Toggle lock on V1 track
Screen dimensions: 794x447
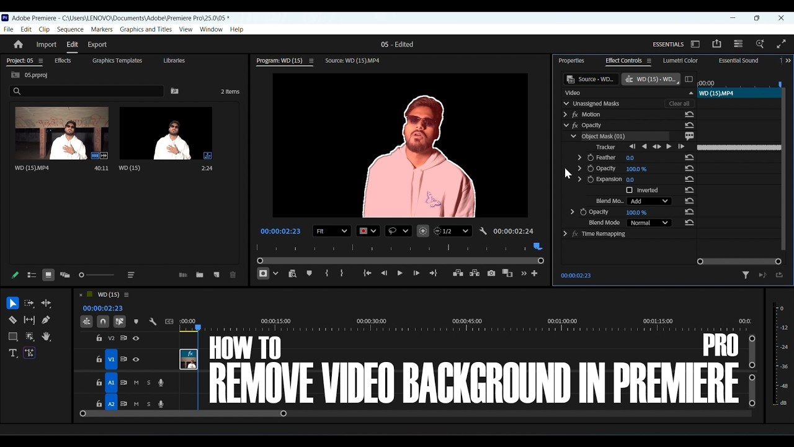tap(99, 359)
